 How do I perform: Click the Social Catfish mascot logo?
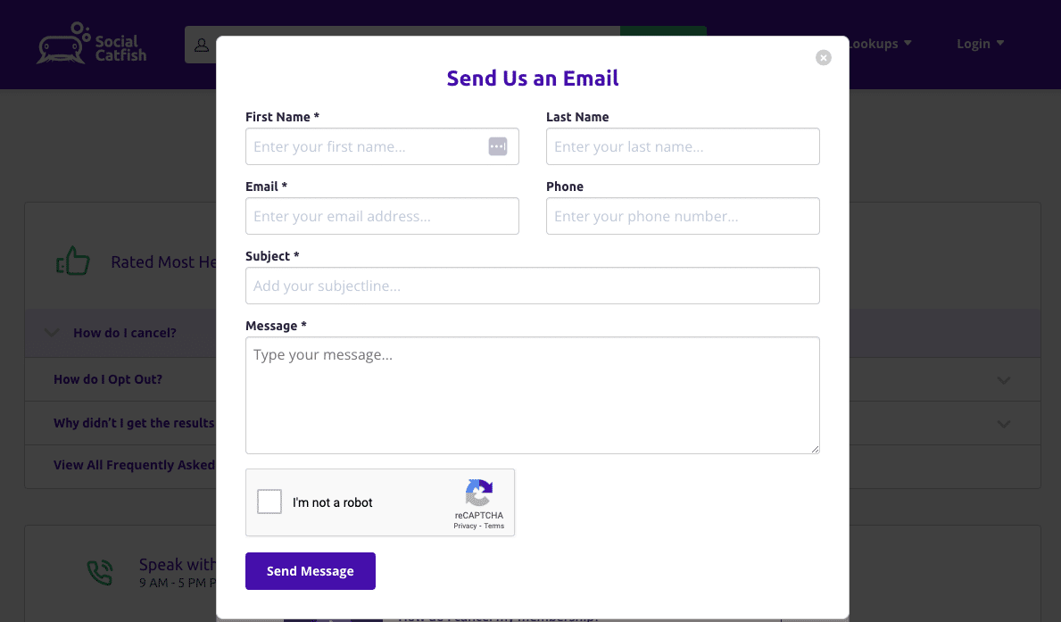point(59,43)
